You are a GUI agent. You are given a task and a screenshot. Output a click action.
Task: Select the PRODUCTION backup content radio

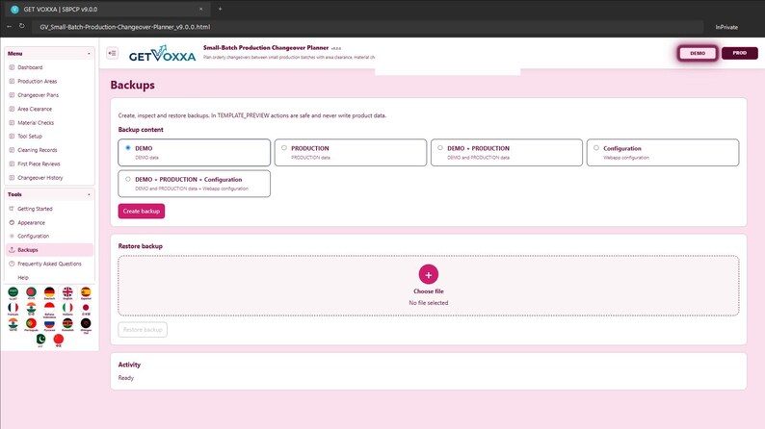coord(284,147)
